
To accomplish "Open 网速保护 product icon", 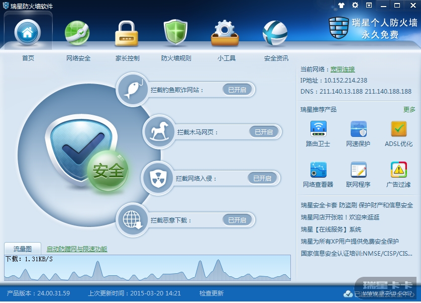I will [x=358, y=129].
